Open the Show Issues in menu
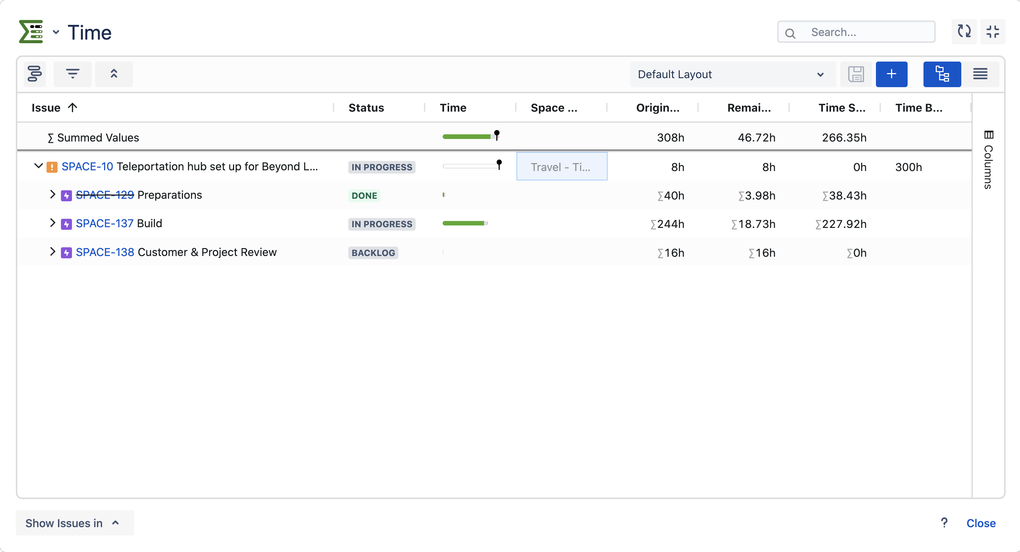Image resolution: width=1020 pixels, height=552 pixels. (x=75, y=523)
